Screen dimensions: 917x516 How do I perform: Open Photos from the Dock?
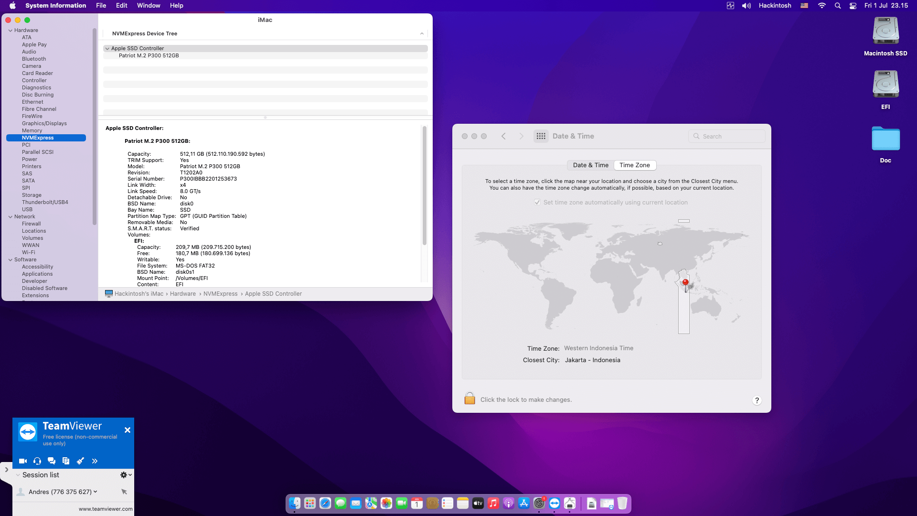click(x=386, y=503)
